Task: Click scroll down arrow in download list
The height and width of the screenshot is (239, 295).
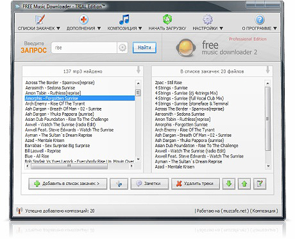Action: coord(267,166)
